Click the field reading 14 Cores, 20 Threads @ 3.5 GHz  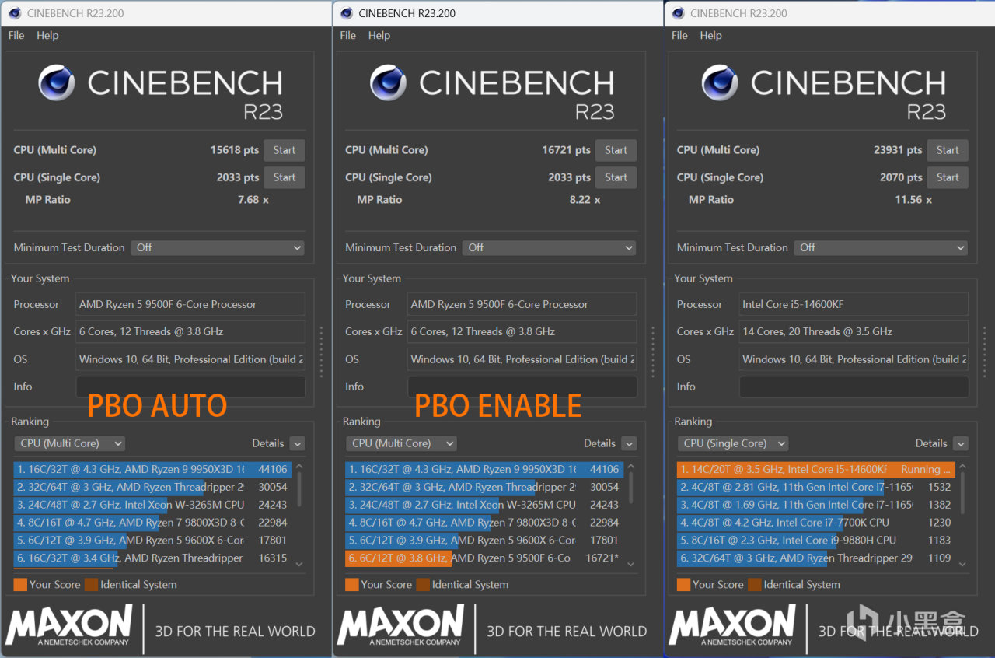[854, 331]
